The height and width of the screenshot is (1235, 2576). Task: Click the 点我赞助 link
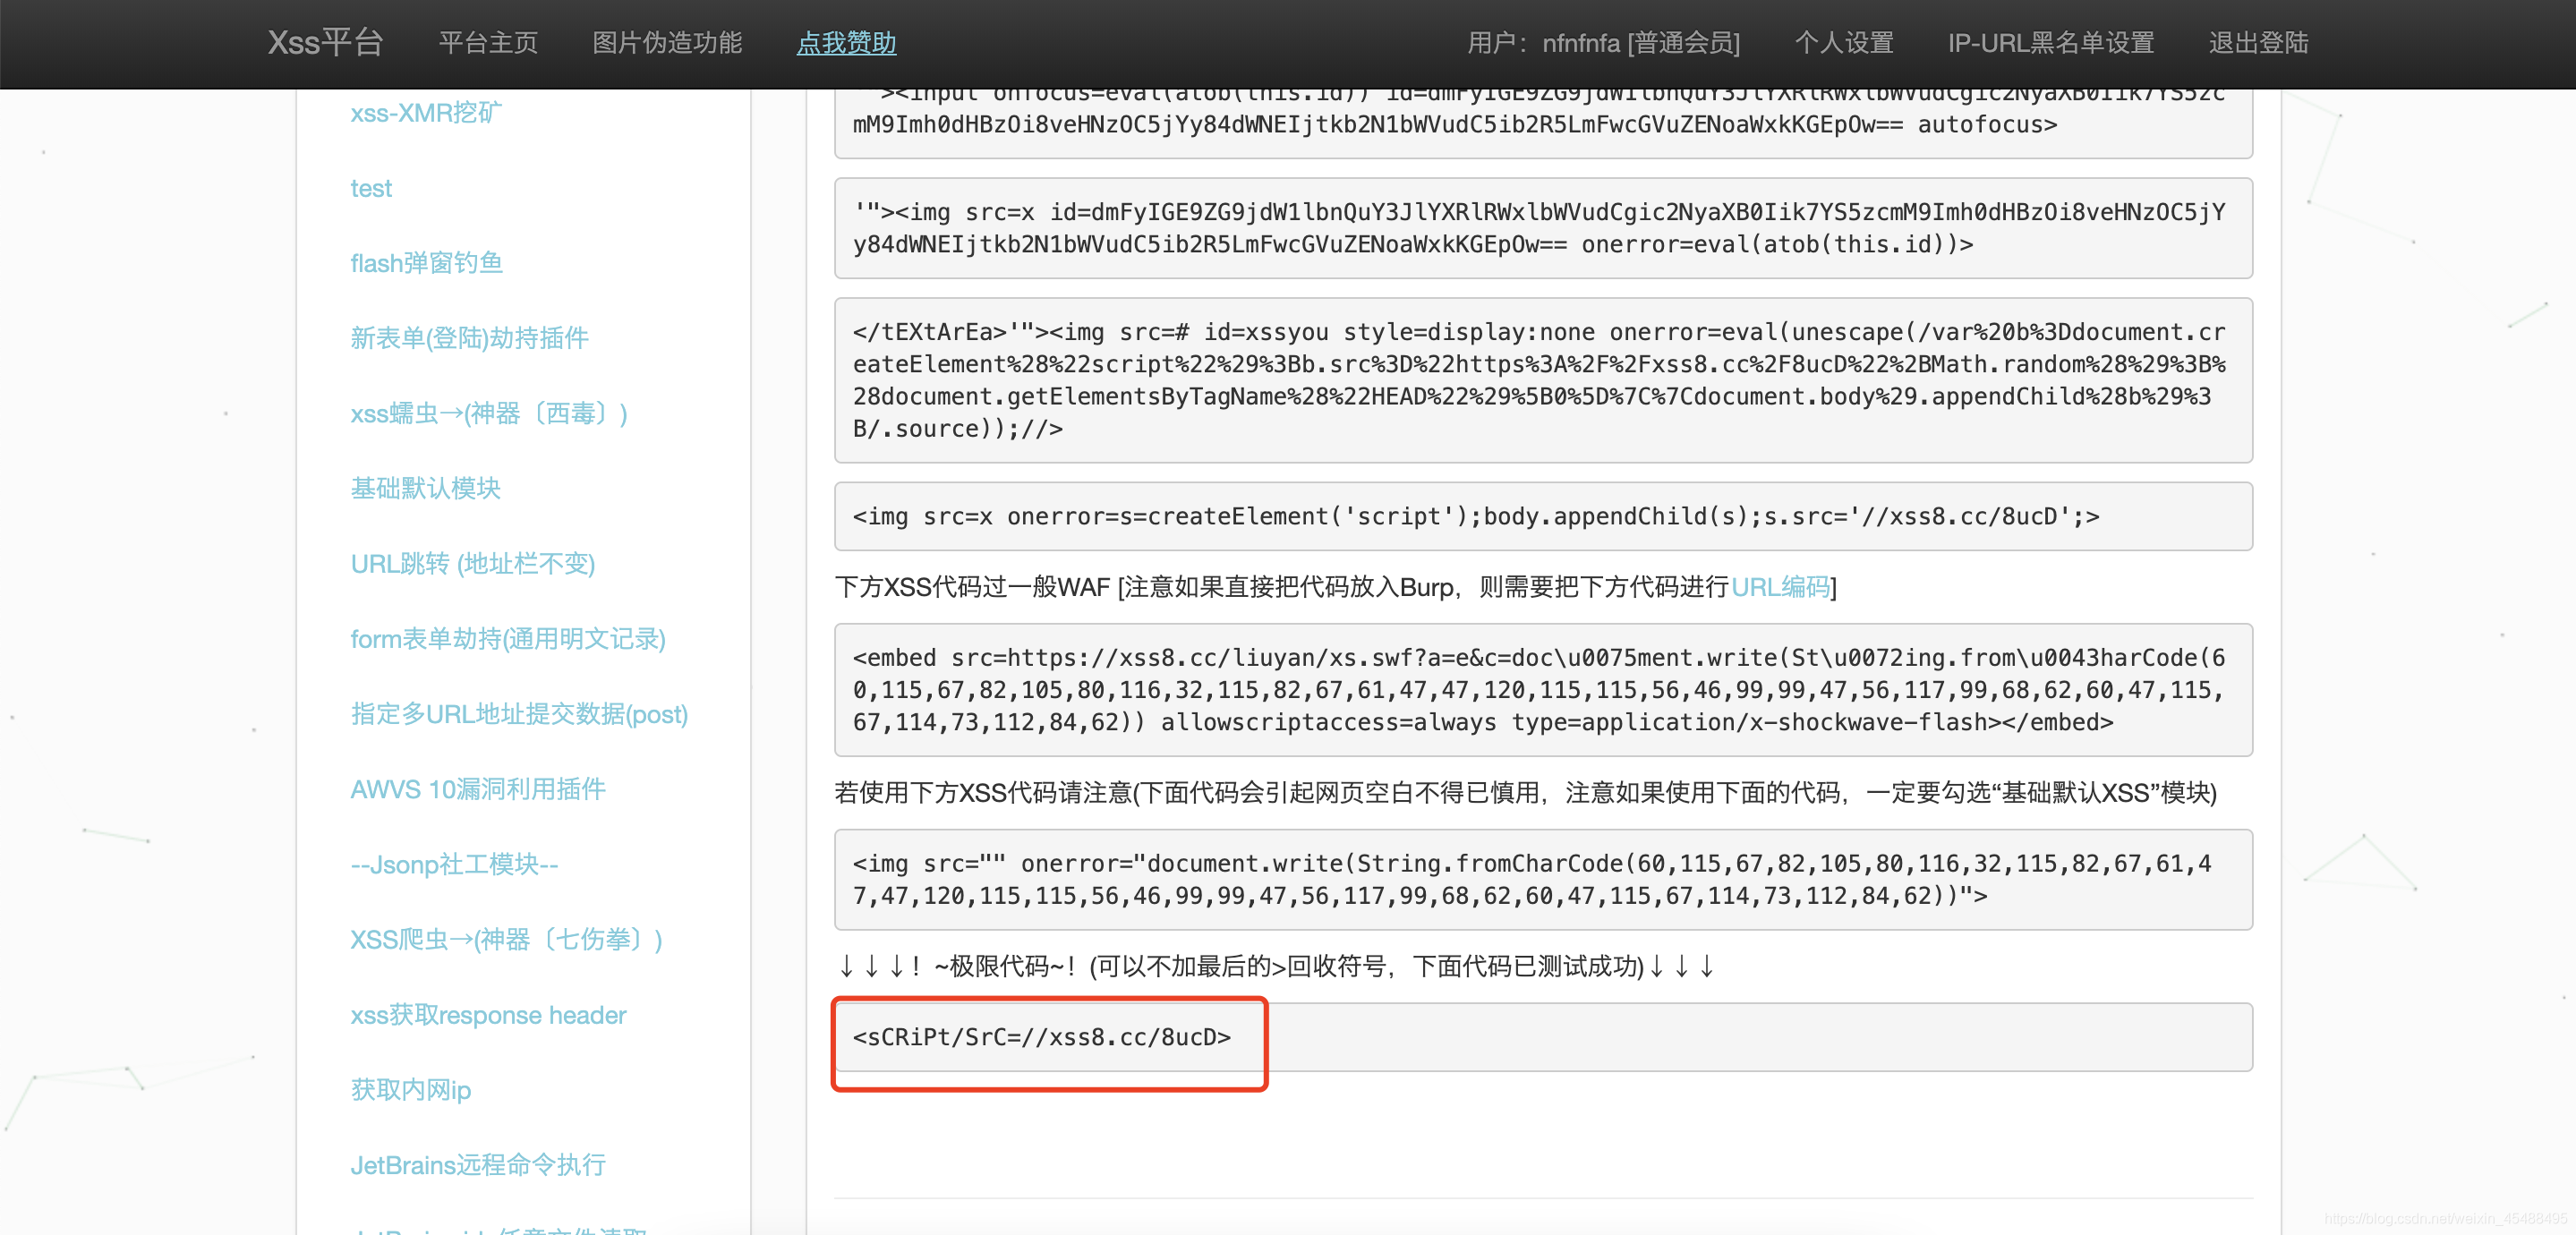click(846, 43)
